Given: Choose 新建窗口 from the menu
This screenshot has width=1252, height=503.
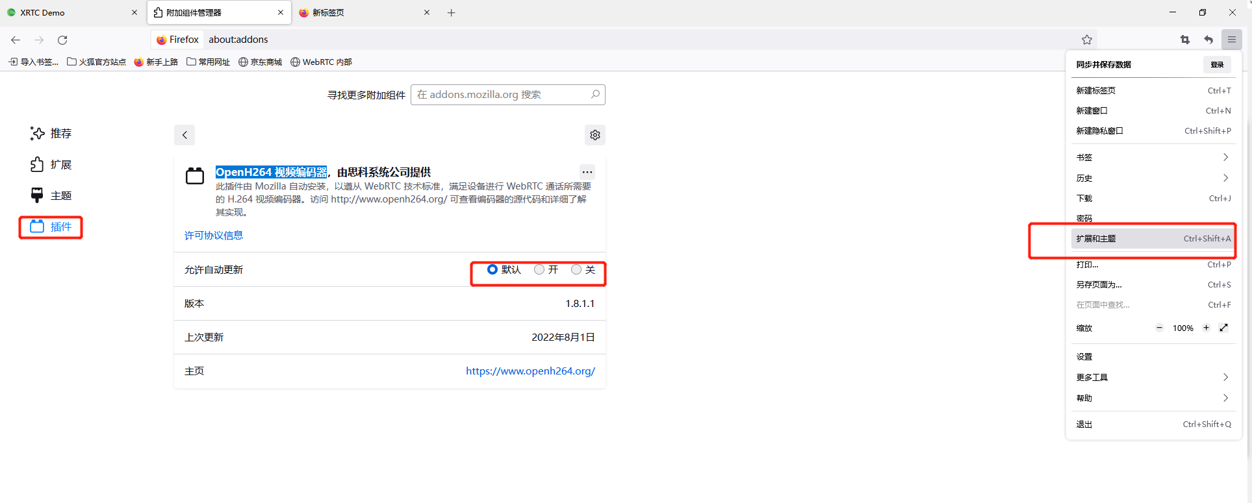Looking at the screenshot, I should coord(1153,110).
